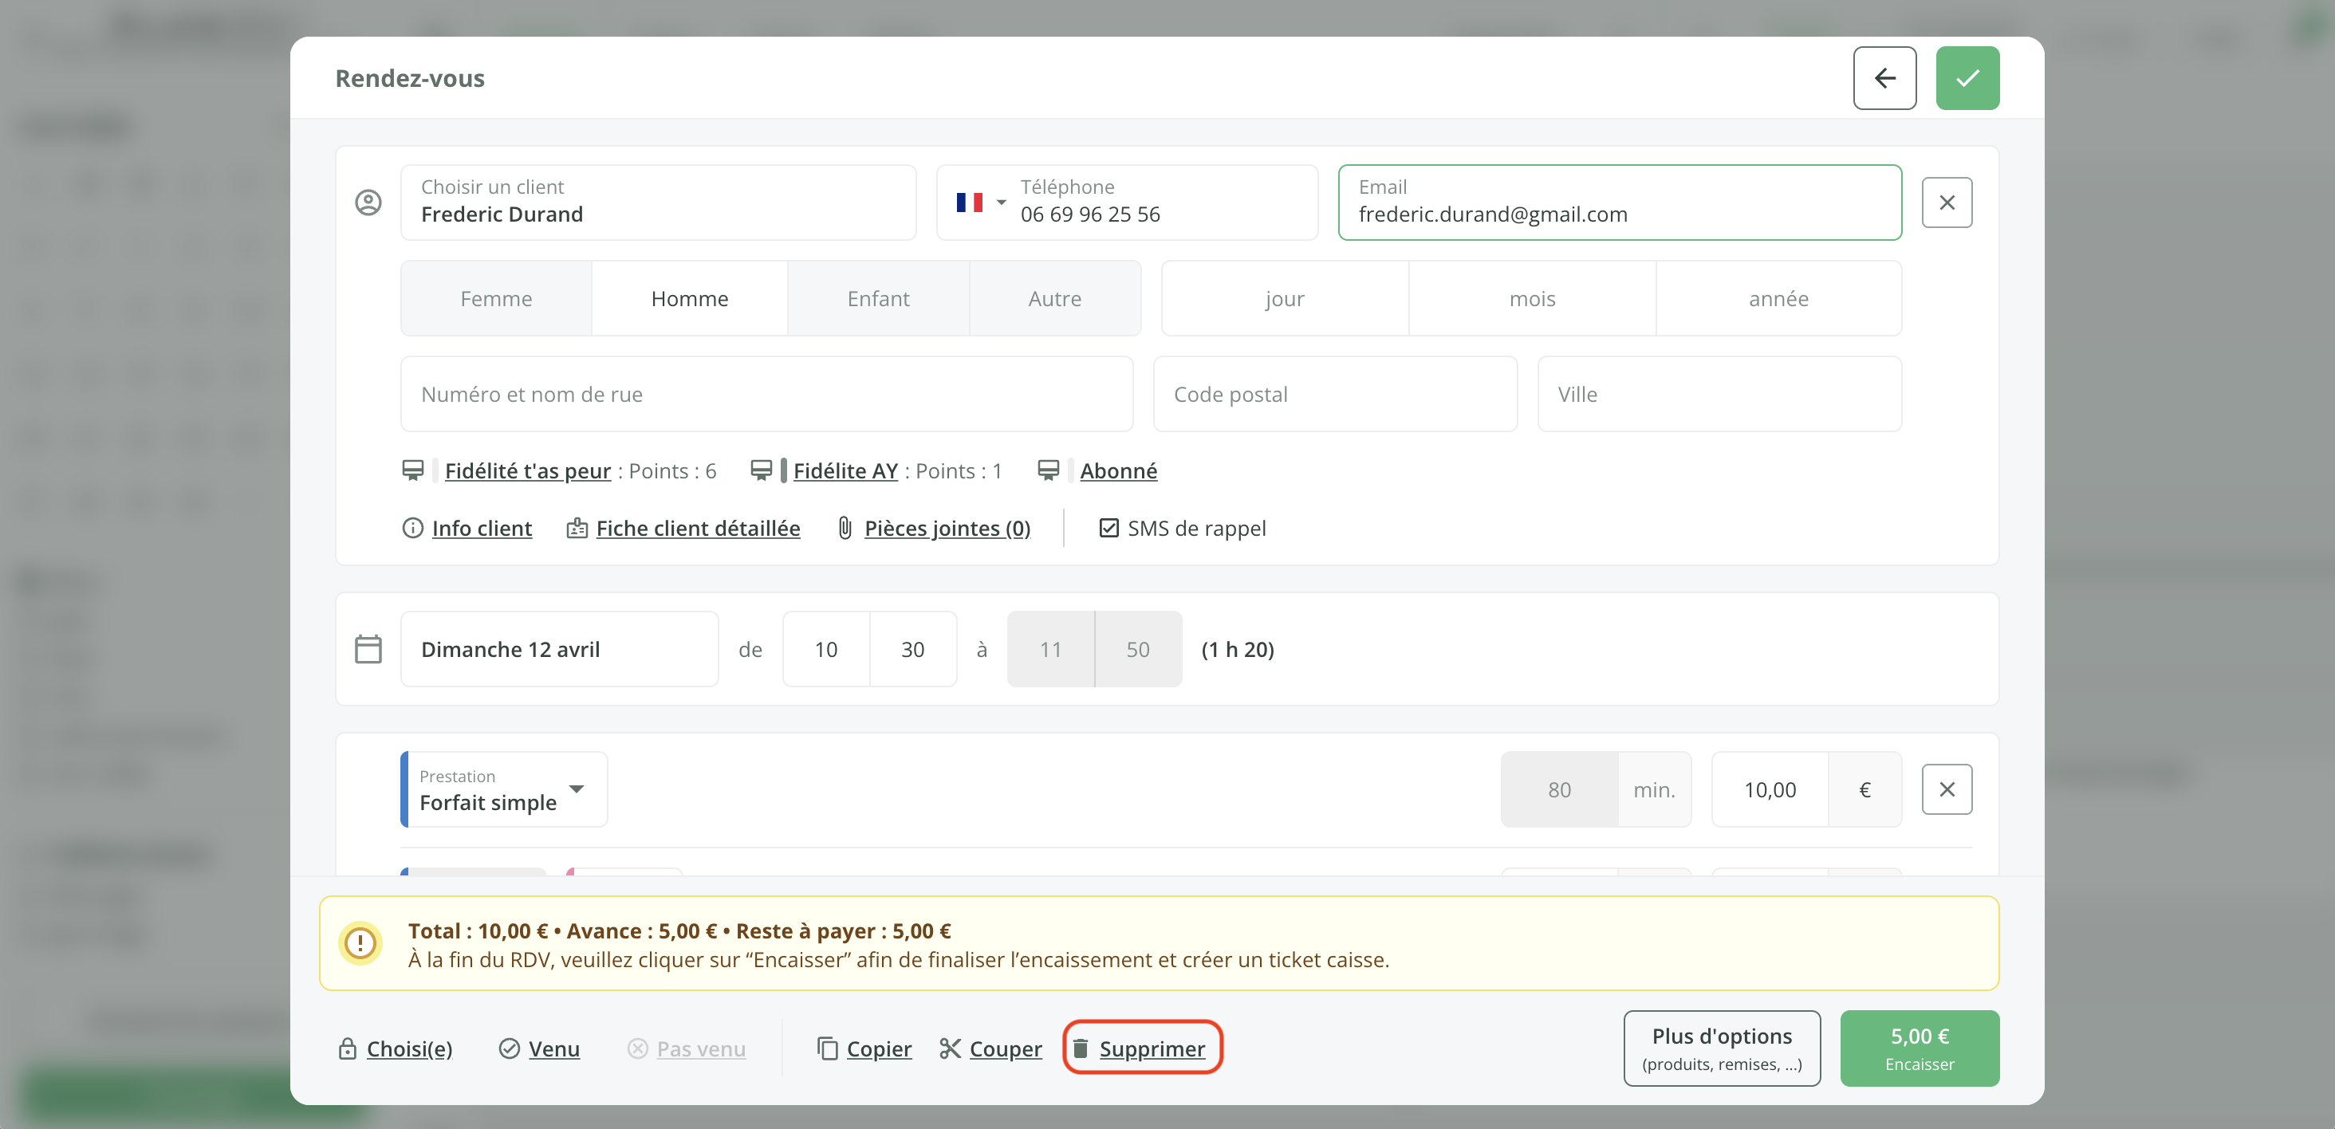Viewport: 2335px width, 1129px height.
Task: Select the Femme gender option
Action: coord(496,299)
